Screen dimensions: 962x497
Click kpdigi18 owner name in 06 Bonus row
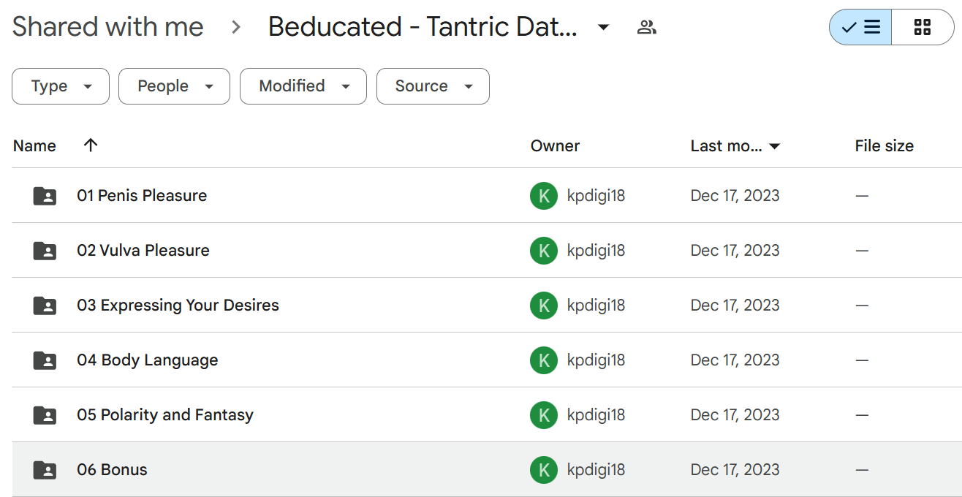tap(596, 470)
